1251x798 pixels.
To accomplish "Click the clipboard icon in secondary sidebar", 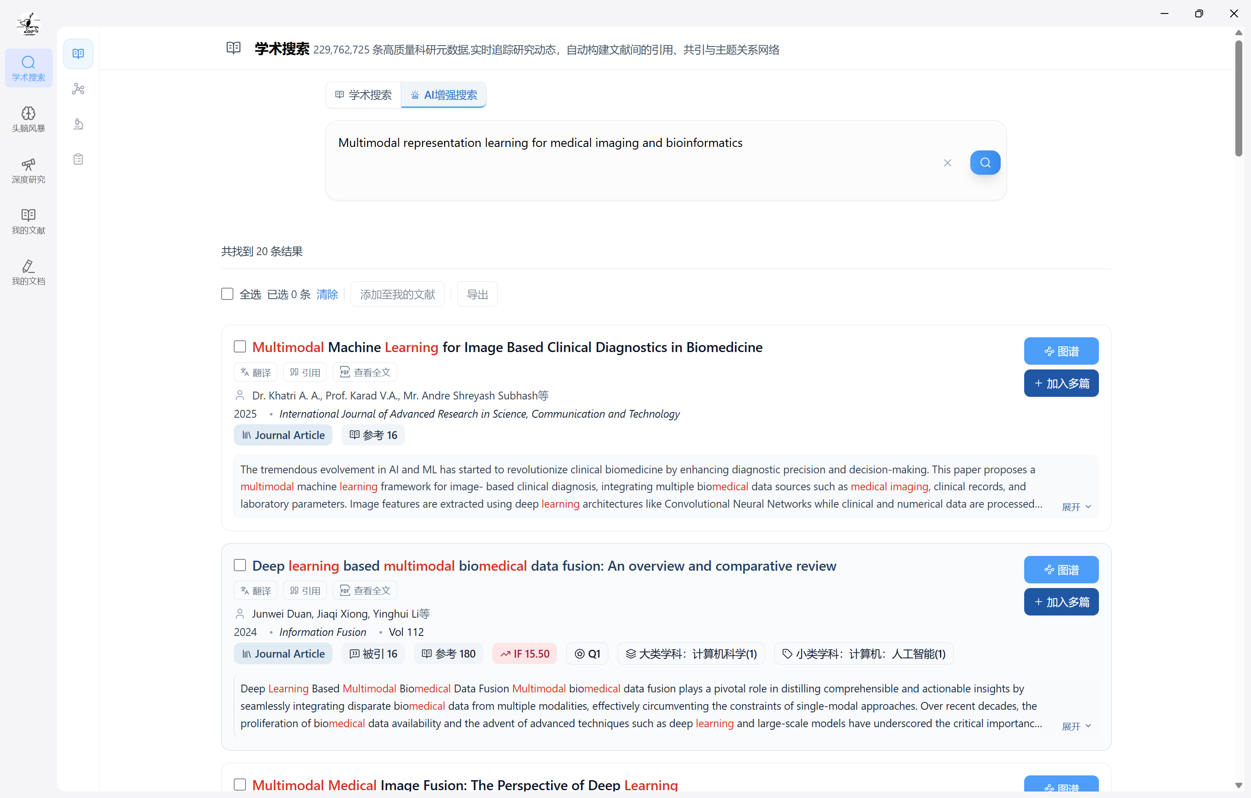I will (78, 159).
